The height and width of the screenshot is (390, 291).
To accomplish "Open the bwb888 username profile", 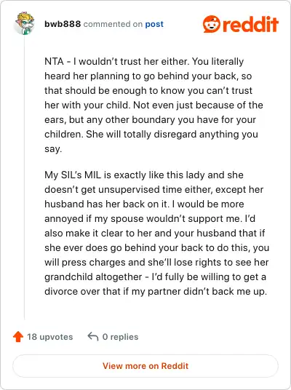I will pyautogui.click(x=63, y=24).
